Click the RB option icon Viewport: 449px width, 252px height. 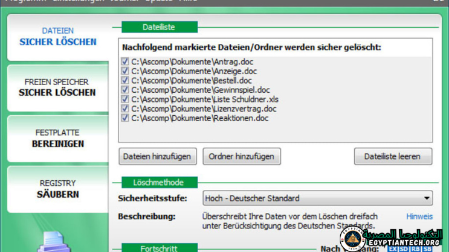click(416, 248)
